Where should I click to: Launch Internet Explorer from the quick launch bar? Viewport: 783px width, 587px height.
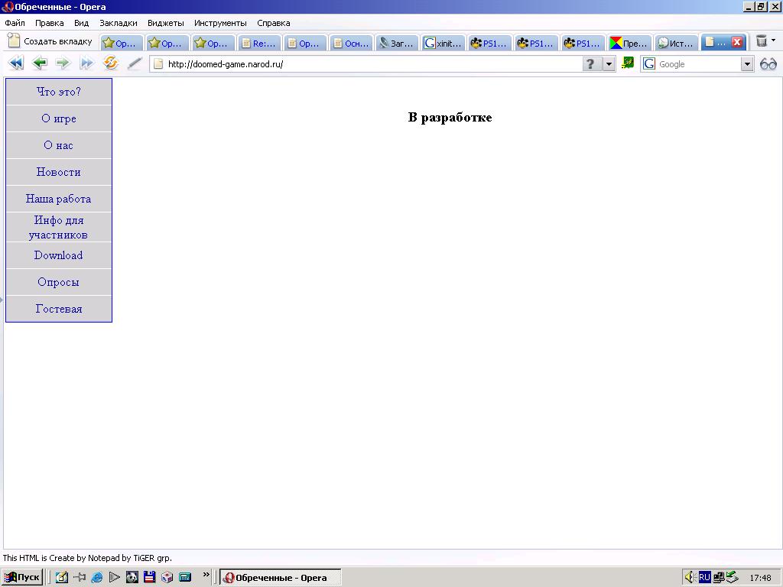click(x=97, y=578)
